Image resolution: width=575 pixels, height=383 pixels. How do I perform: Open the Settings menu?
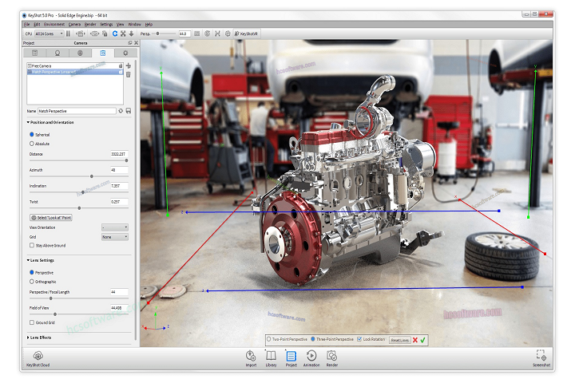pyautogui.click(x=106, y=24)
